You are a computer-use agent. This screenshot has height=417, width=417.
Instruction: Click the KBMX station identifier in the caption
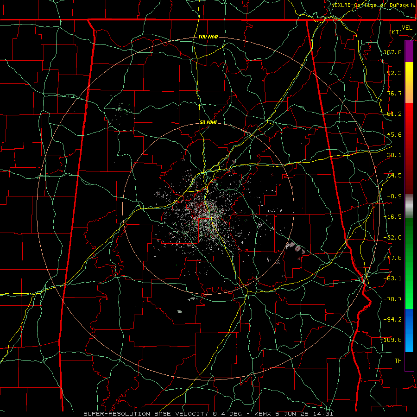point(263,414)
